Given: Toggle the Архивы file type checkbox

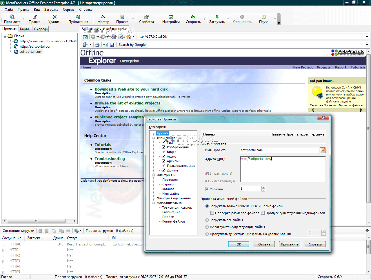Looking at the screenshot, I should (x=164, y=161).
